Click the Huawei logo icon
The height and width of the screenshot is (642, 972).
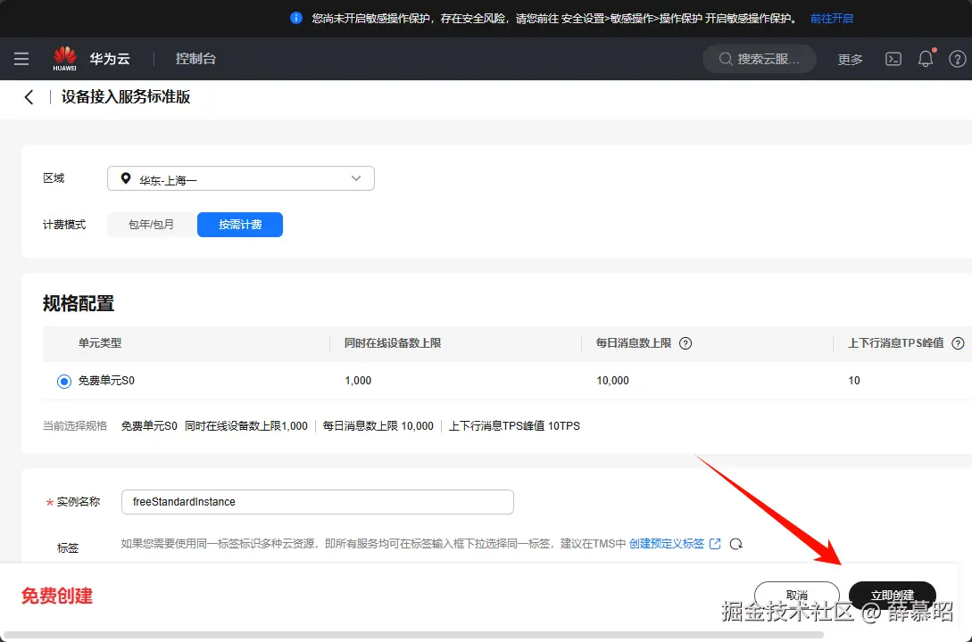tap(64, 59)
